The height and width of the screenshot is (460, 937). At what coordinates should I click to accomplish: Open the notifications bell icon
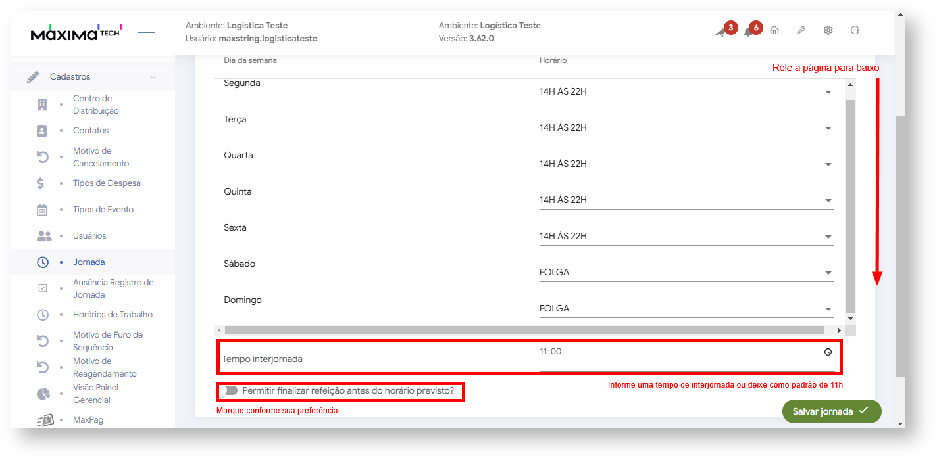point(749,31)
